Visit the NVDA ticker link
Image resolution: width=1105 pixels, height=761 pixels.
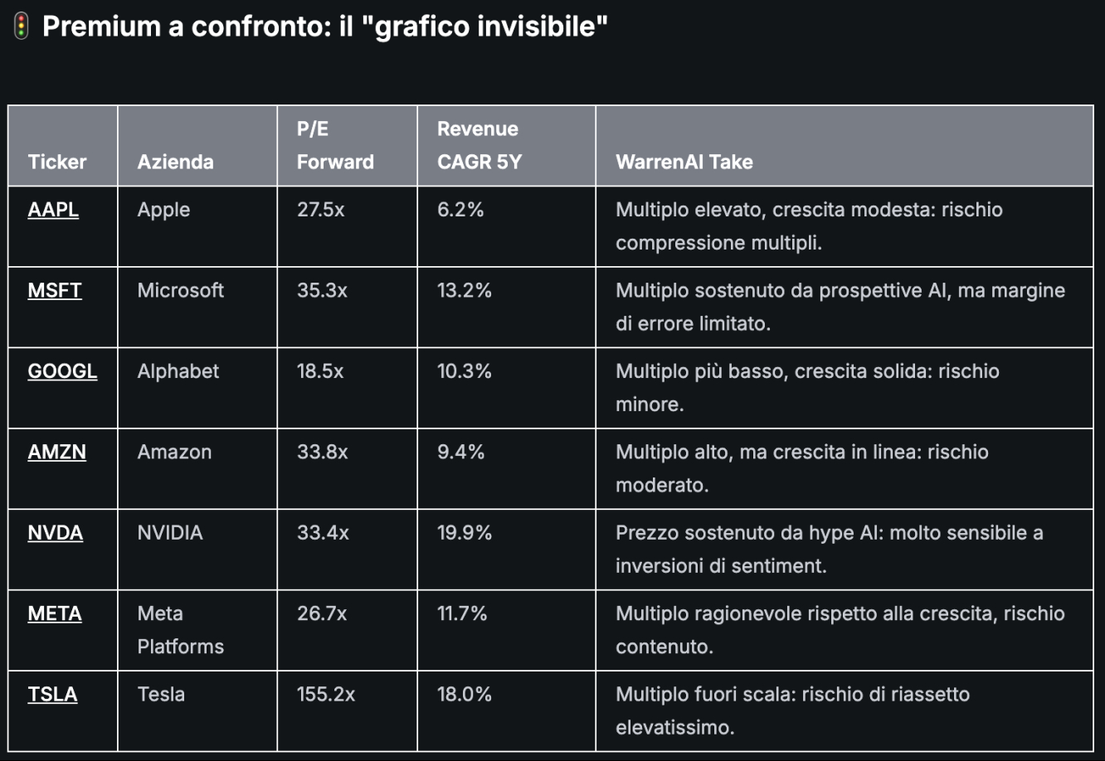pos(56,533)
